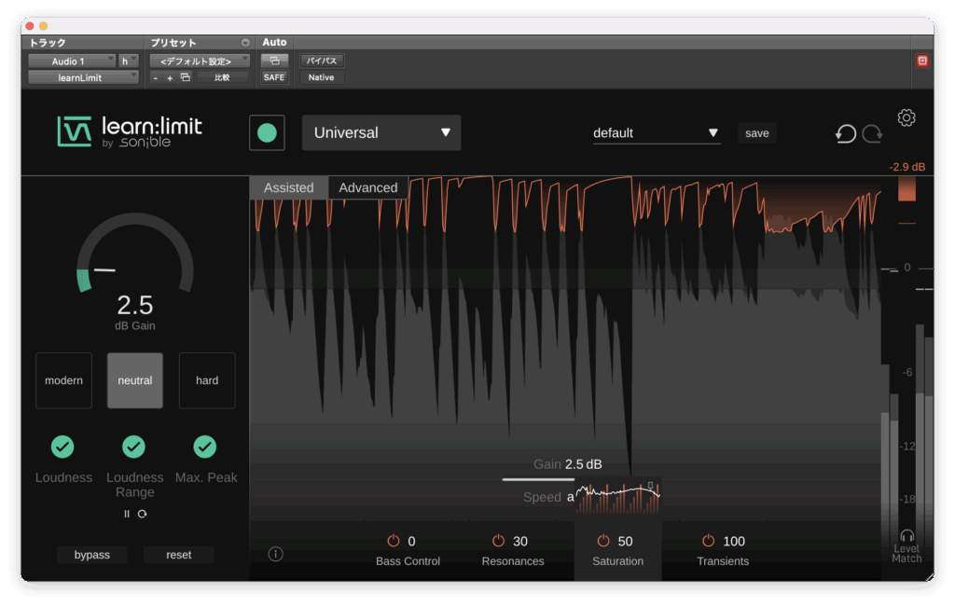Open the プリセット settings menu arrow
955x606 pixels.
[x=245, y=43]
